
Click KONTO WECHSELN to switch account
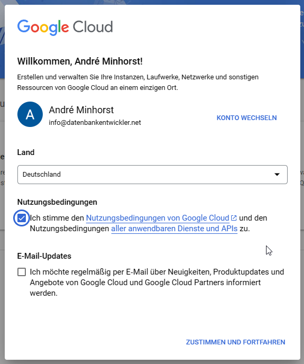(x=246, y=118)
